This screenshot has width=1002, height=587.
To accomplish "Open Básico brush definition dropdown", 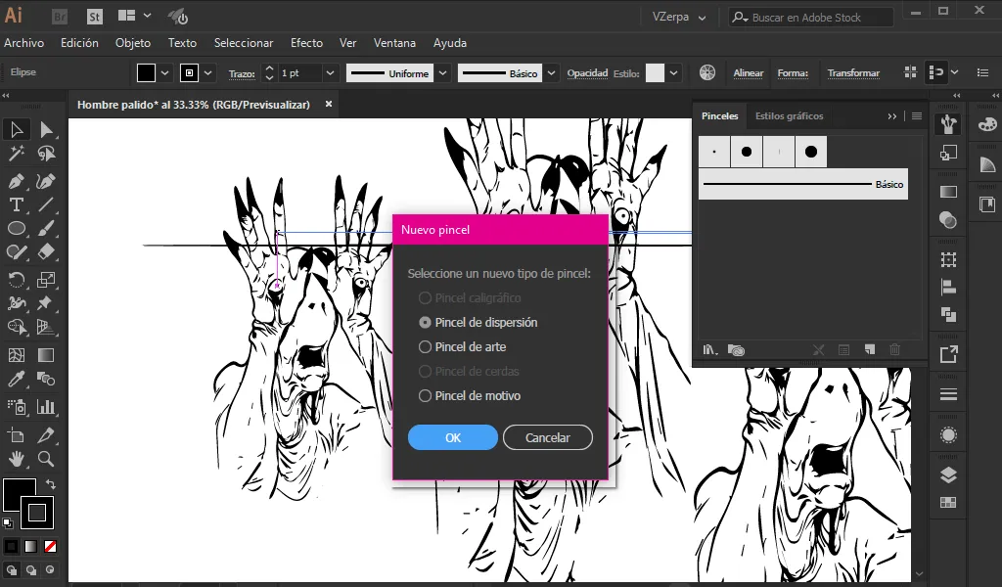I will coord(551,72).
